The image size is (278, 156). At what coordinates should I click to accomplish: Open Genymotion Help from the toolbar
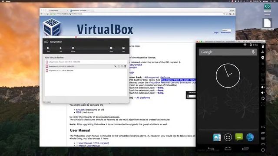[123, 49]
